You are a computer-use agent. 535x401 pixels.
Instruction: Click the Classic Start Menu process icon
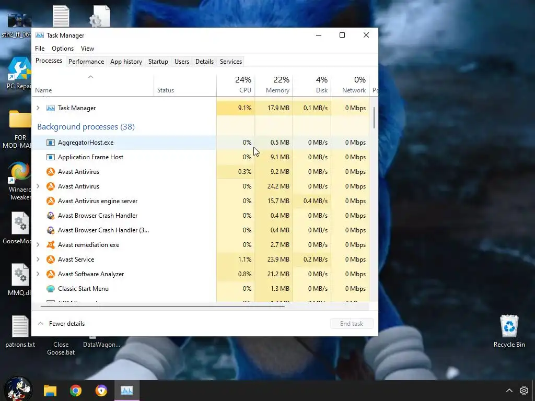click(x=51, y=289)
